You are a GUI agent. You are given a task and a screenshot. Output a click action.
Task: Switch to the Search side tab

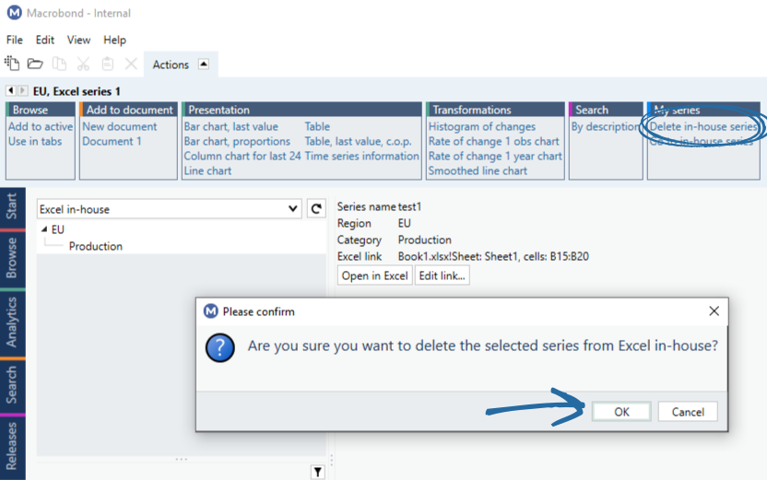point(12,386)
